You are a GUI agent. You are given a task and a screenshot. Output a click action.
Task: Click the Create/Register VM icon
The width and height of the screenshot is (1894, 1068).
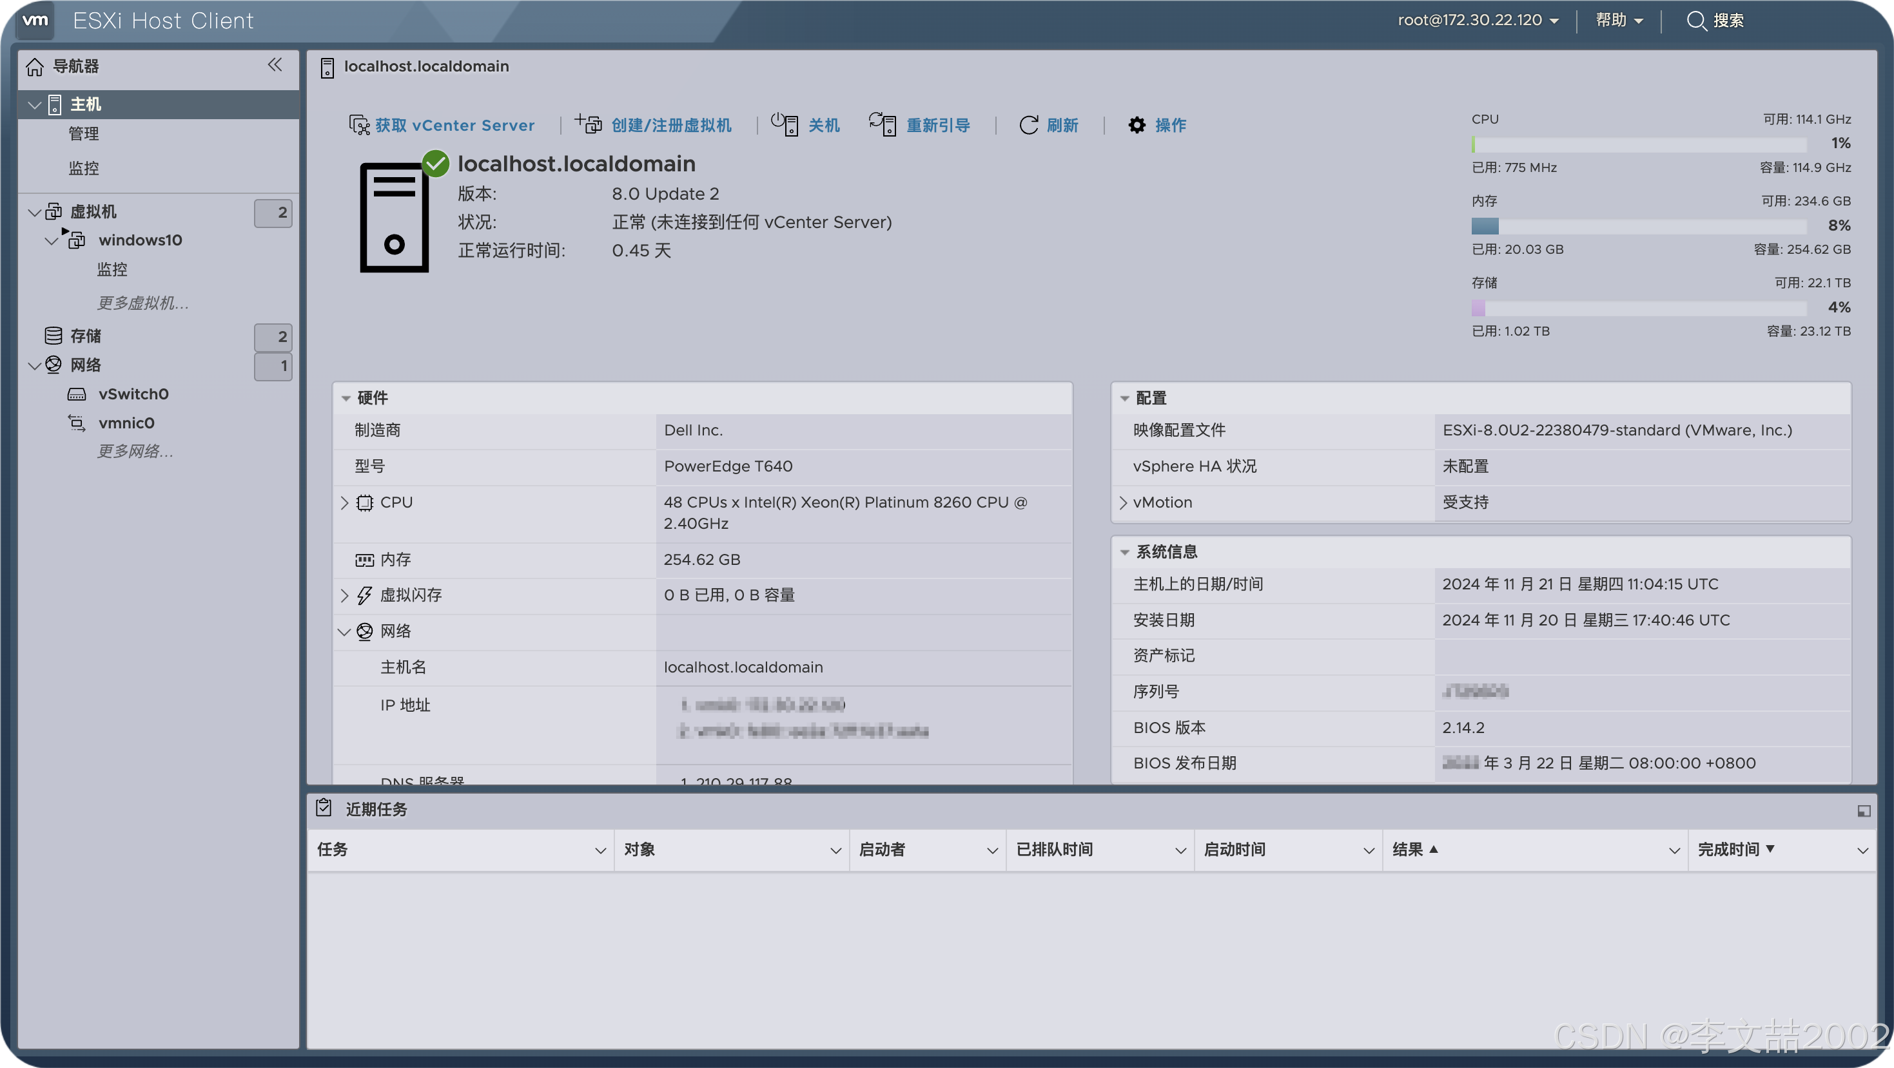[588, 124]
